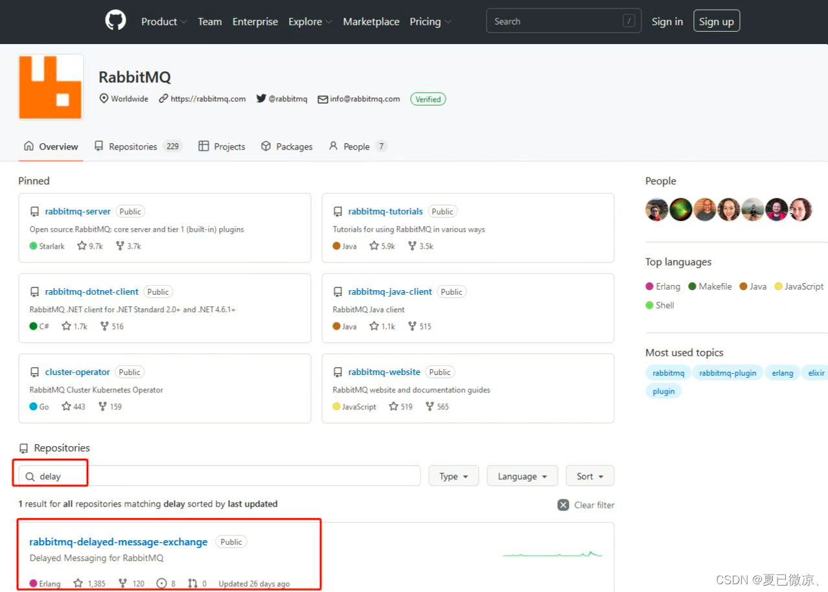Open the Language filter dropdown
The image size is (828, 592).
(522, 476)
